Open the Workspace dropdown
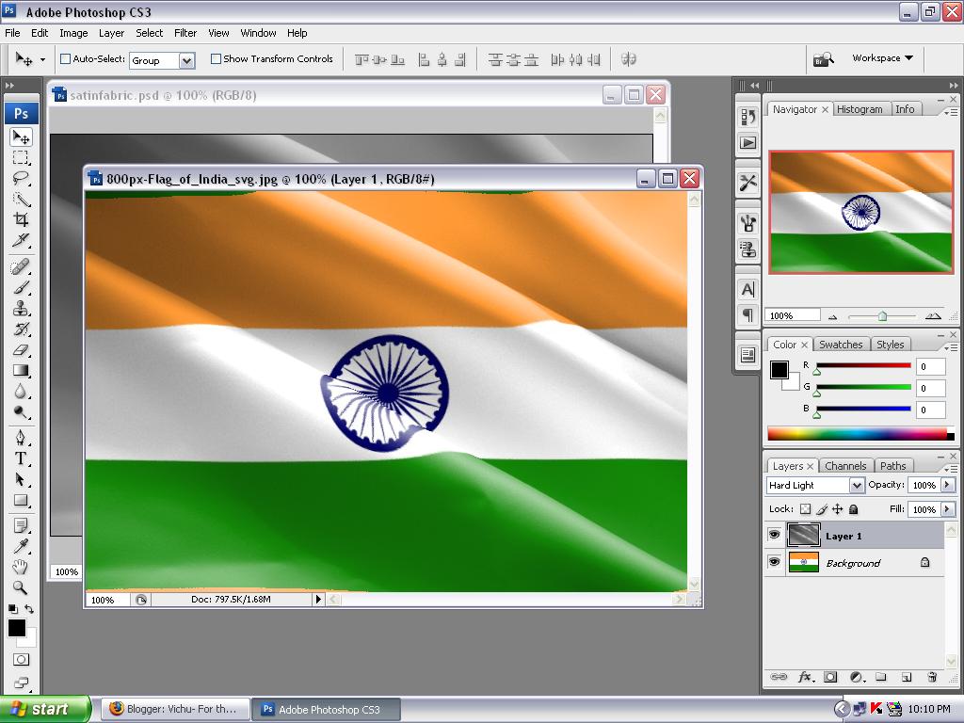Viewport: 964px width, 723px height. [882, 57]
